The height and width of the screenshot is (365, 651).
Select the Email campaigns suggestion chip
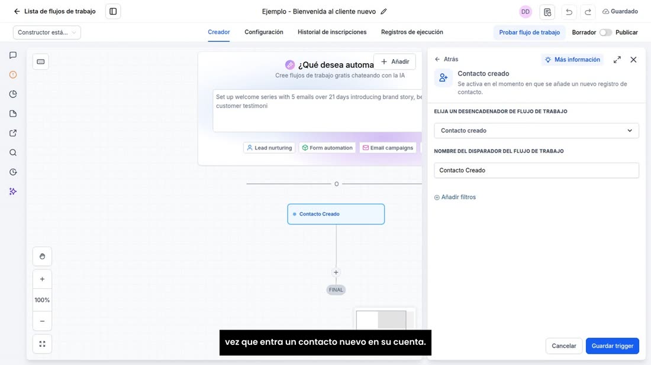[388, 148]
